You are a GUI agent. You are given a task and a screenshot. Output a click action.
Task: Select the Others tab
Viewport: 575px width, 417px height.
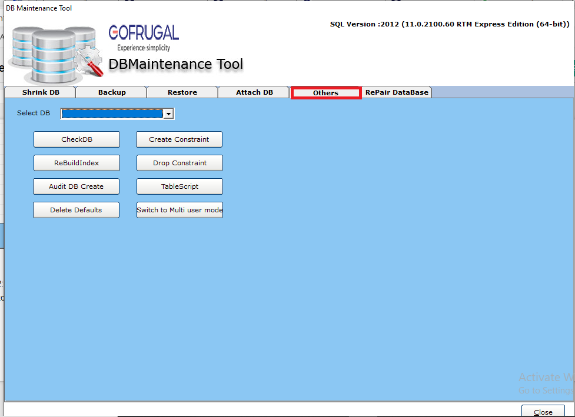point(325,93)
